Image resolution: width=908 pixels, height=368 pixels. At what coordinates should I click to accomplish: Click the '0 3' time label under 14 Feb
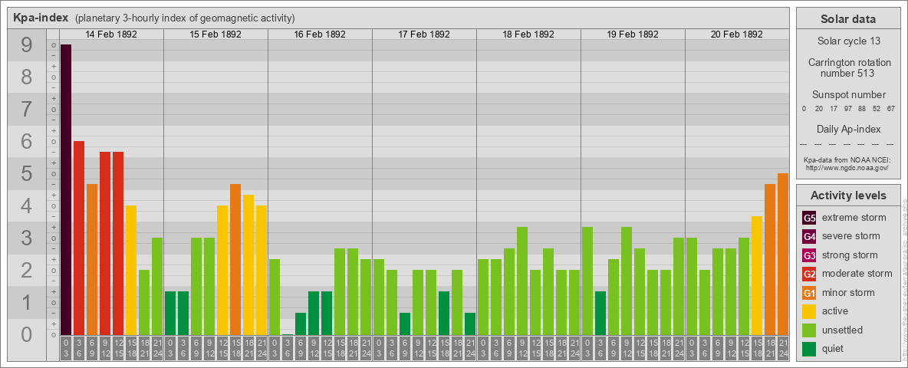coord(66,349)
